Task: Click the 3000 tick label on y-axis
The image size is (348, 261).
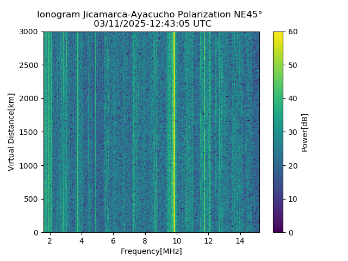Action: click(28, 32)
